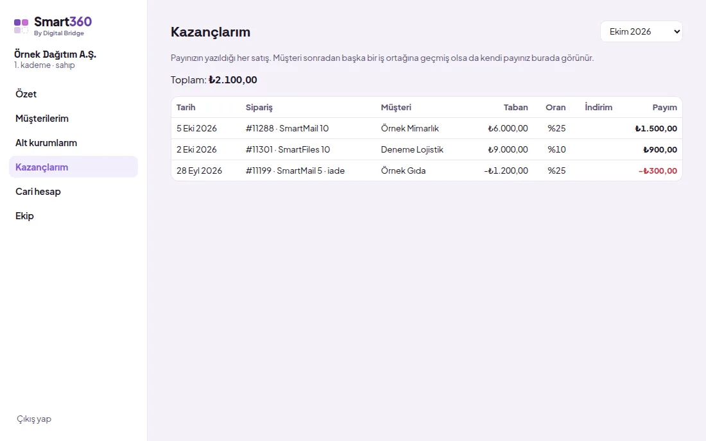706x441 pixels.
Task: Select the 28 Eyl 2026 date cell
Action: (199, 171)
